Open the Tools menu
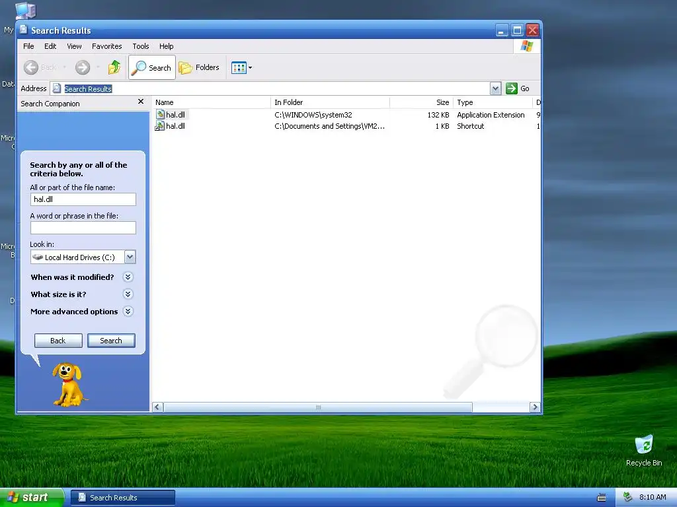The height and width of the screenshot is (507, 677). [141, 46]
